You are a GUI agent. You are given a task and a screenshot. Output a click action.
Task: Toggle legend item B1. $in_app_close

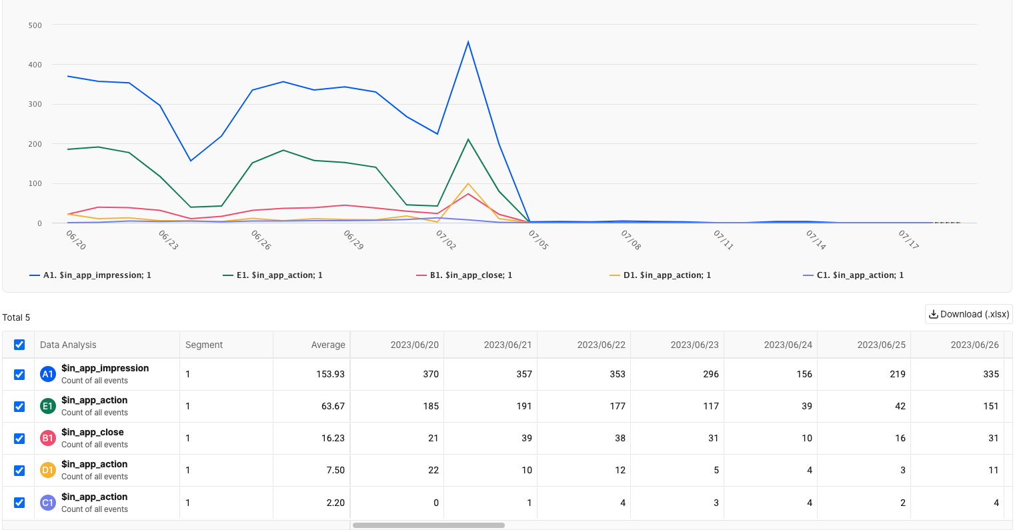click(464, 275)
